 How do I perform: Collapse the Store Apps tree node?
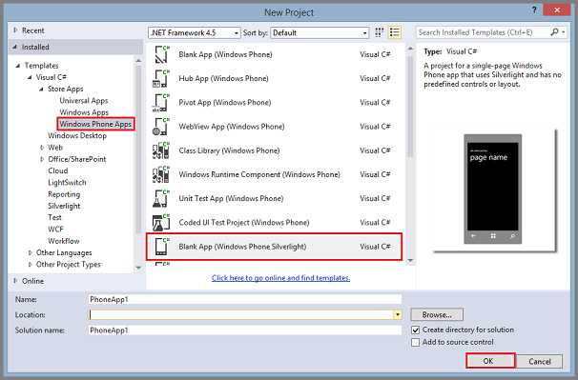41,90
